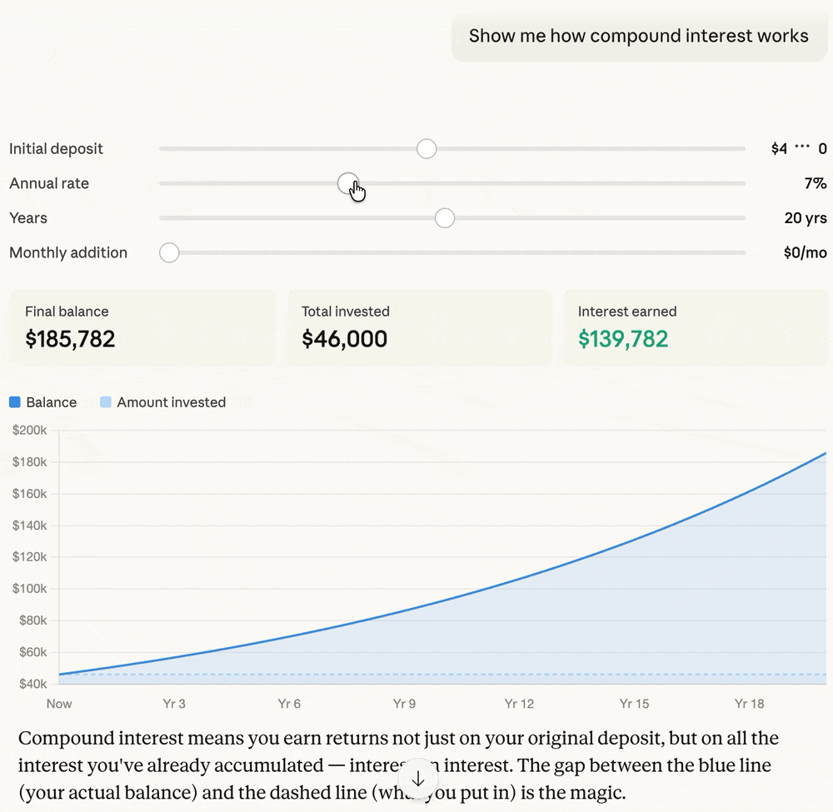Click the 'Show me how compound interest works' message
This screenshot has width=833, height=812.
638,37
